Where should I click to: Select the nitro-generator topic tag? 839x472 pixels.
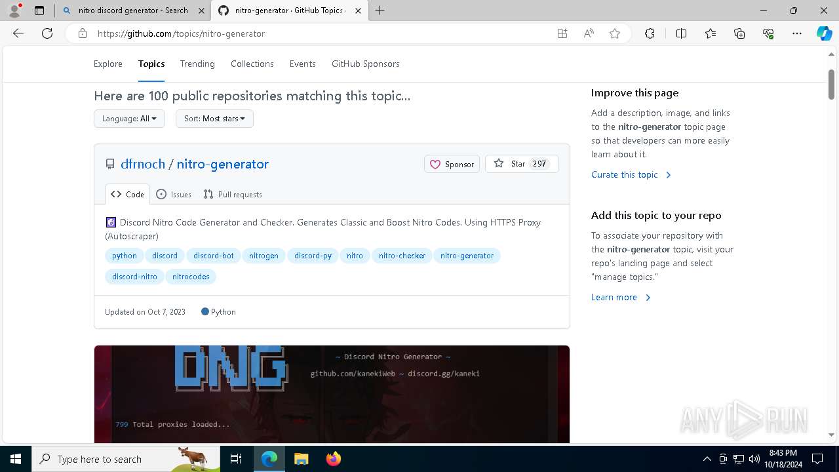click(x=467, y=256)
